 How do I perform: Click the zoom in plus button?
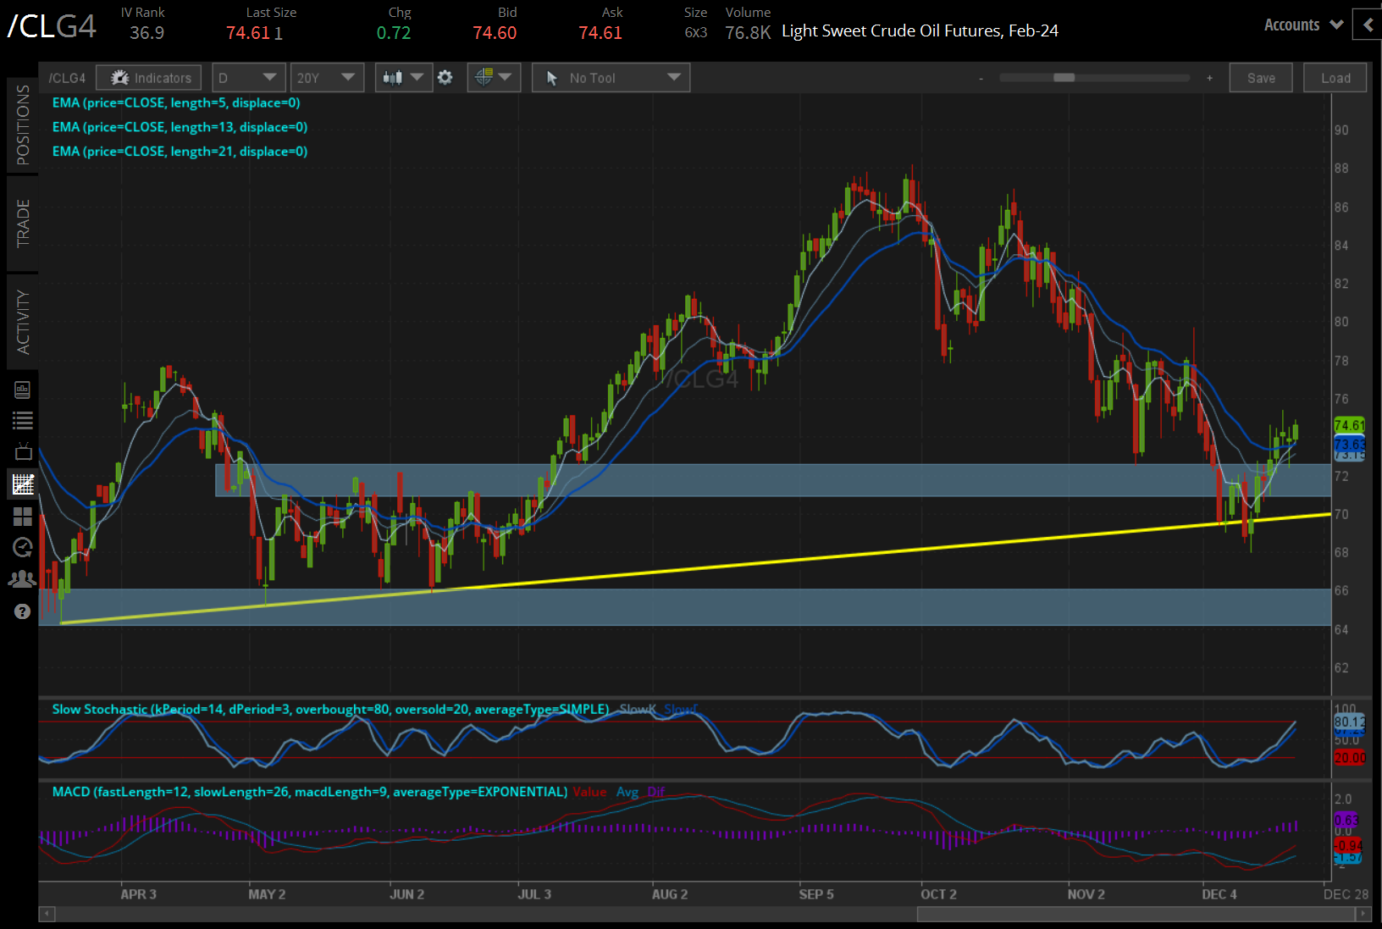click(x=1209, y=78)
